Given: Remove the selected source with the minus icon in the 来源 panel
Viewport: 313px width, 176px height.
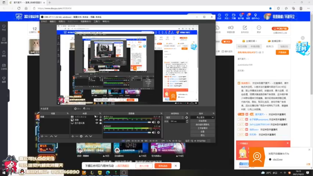Looking at the screenshot, I should pyautogui.click(x=77, y=136).
